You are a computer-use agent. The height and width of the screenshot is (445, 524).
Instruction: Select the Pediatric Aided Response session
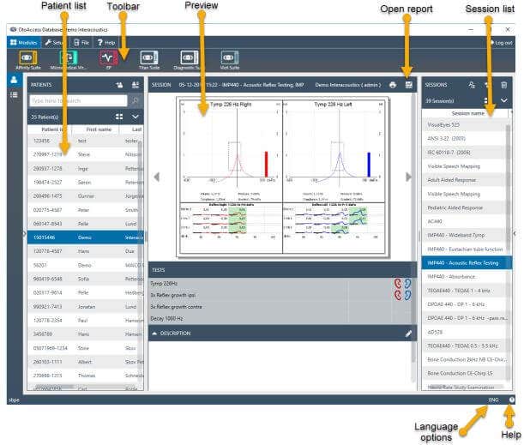click(465, 207)
